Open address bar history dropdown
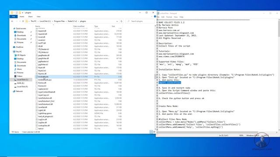 click(117, 21)
